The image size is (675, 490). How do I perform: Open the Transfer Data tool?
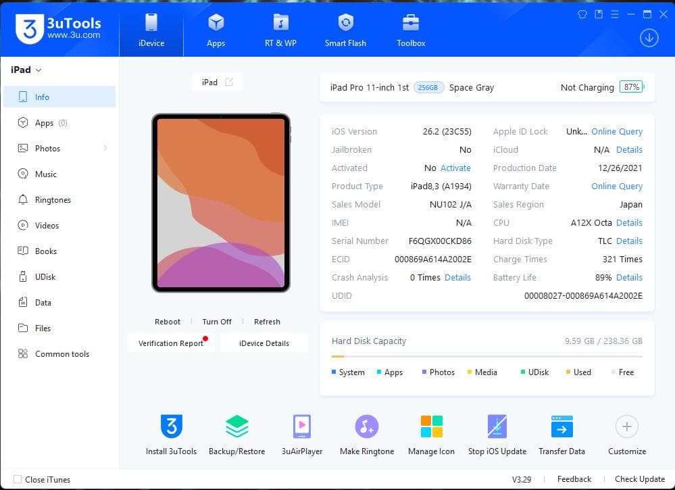pos(561,433)
